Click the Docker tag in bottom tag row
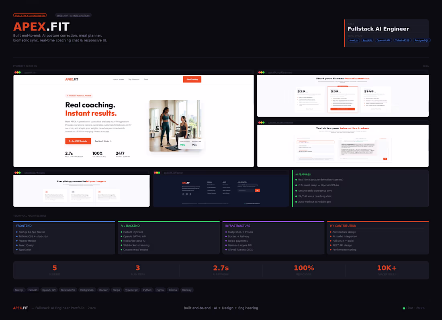Viewport: 442px width, 320px height. coord(103,290)
